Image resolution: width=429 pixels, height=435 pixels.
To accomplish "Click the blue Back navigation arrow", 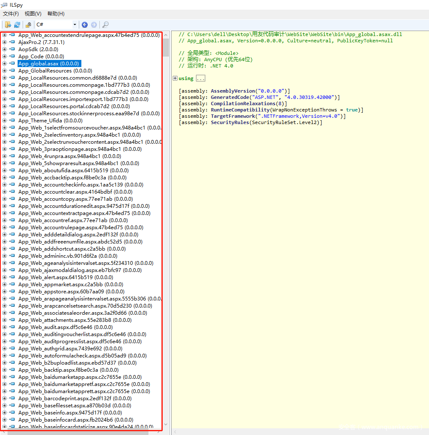I will (x=85, y=25).
